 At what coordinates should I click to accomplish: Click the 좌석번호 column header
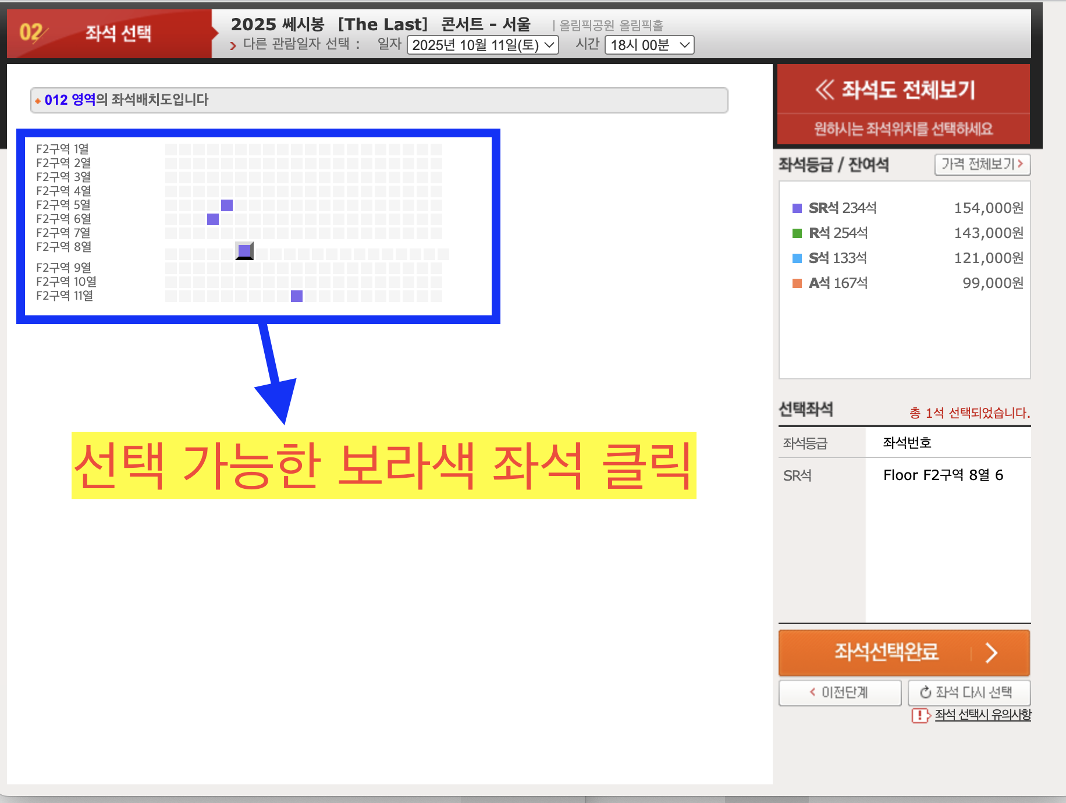coord(907,442)
